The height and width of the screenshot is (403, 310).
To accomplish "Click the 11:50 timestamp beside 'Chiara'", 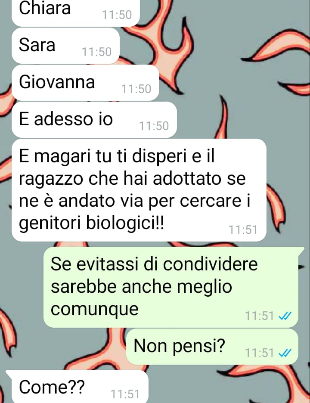I will coord(117,15).
